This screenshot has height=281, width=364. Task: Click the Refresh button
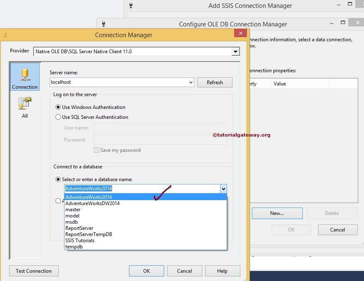point(215,82)
